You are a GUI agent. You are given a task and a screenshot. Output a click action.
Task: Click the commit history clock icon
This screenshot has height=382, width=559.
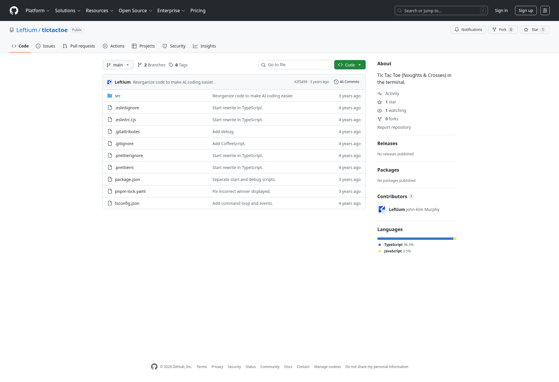click(x=336, y=82)
